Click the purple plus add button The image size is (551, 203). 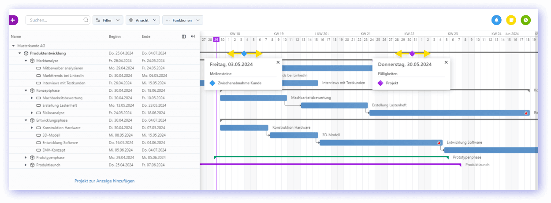pos(13,20)
